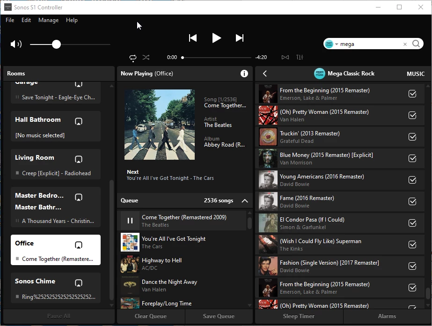Click the Rooms panel scrollbar
This screenshot has height=326, width=432.
111,240
